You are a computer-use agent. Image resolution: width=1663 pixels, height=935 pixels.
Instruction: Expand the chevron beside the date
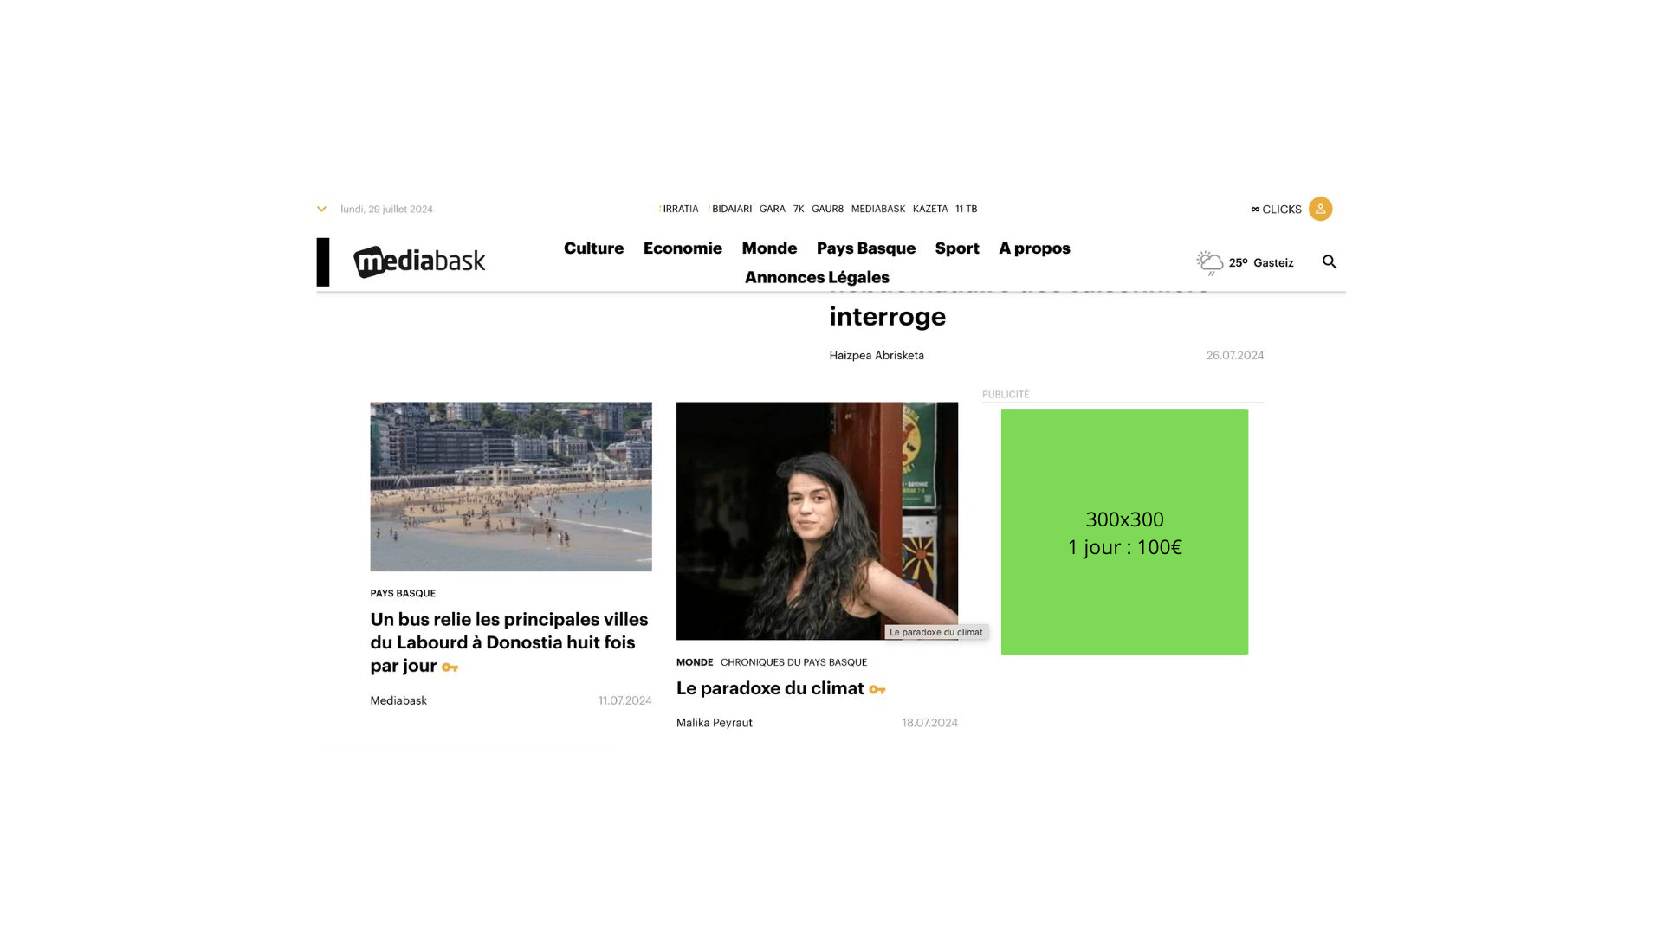(x=321, y=209)
